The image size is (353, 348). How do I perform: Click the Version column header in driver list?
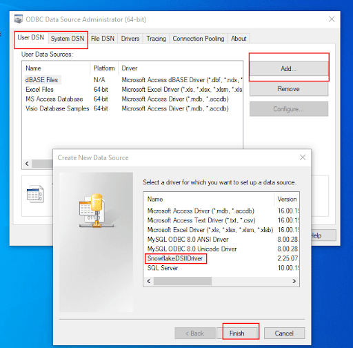point(287,199)
